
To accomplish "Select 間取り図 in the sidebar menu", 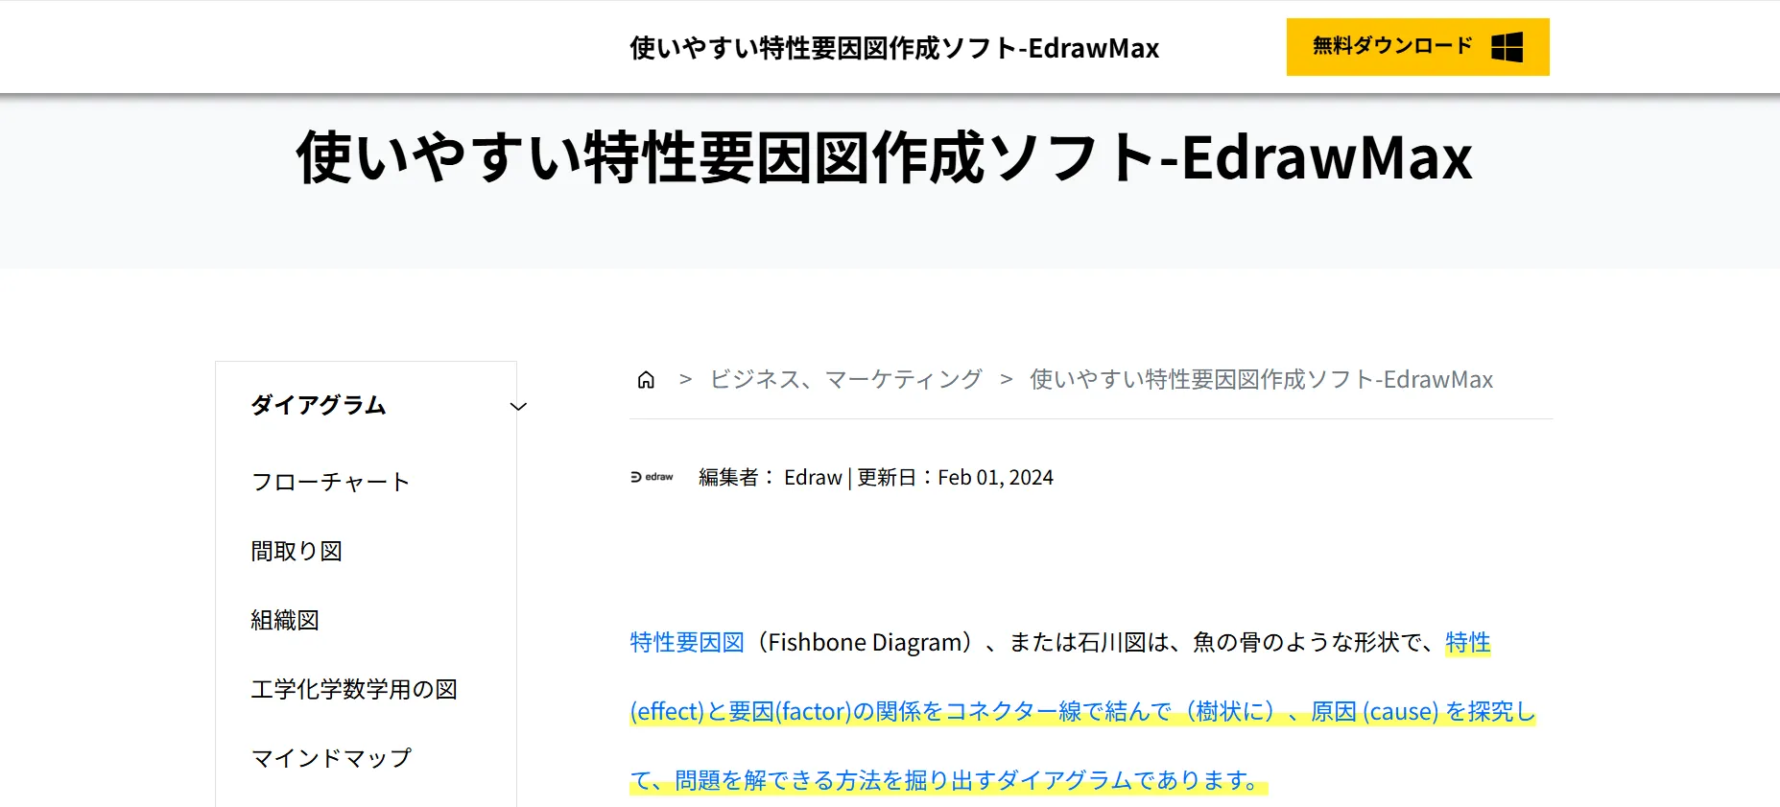I will [297, 552].
